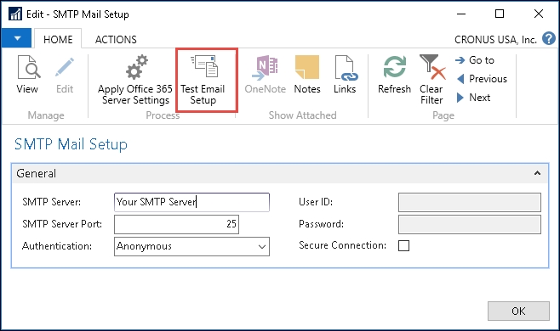Click the User ID field

(x=470, y=202)
